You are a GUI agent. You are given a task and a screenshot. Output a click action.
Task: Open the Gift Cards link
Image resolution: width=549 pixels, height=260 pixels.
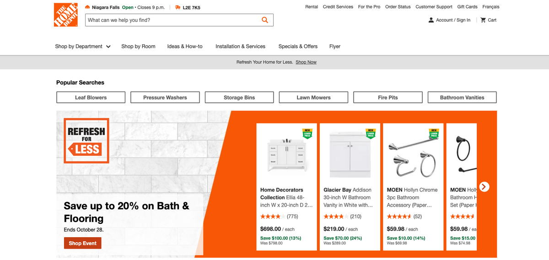click(x=467, y=7)
